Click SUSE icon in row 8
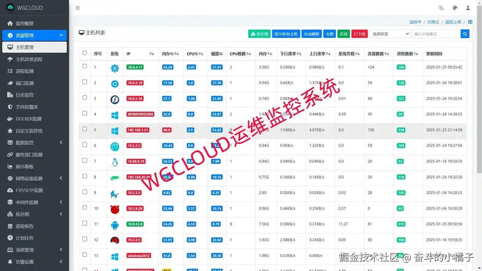 coord(114,178)
